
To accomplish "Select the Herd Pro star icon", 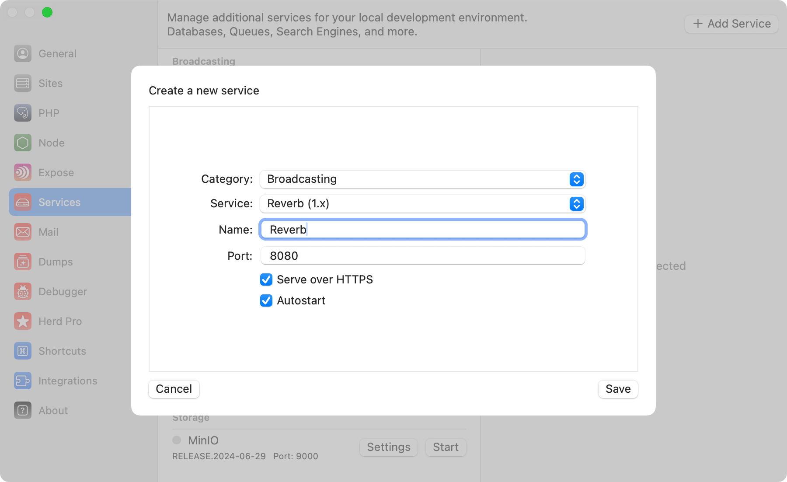I will click(x=22, y=321).
